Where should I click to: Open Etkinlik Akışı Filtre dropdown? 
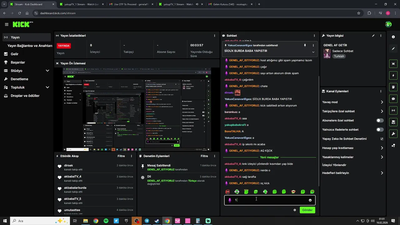click(x=121, y=156)
